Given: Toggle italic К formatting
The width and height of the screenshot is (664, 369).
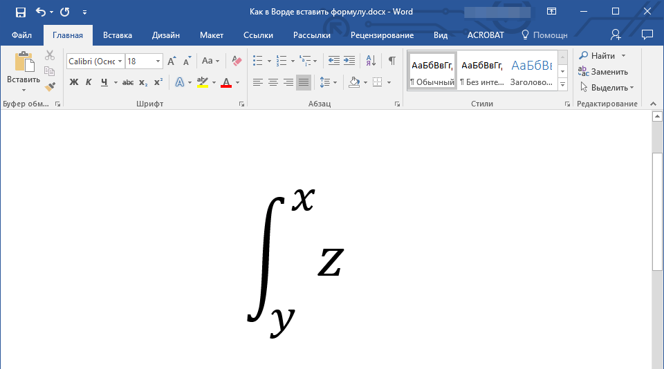Looking at the screenshot, I should [x=89, y=82].
